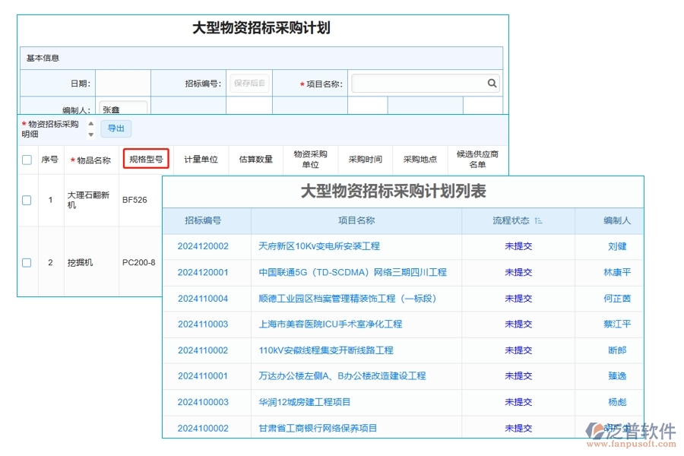Click the sort icon next to 流程状态 header
Image resolution: width=684 pixels, height=456 pixels.
539,220
